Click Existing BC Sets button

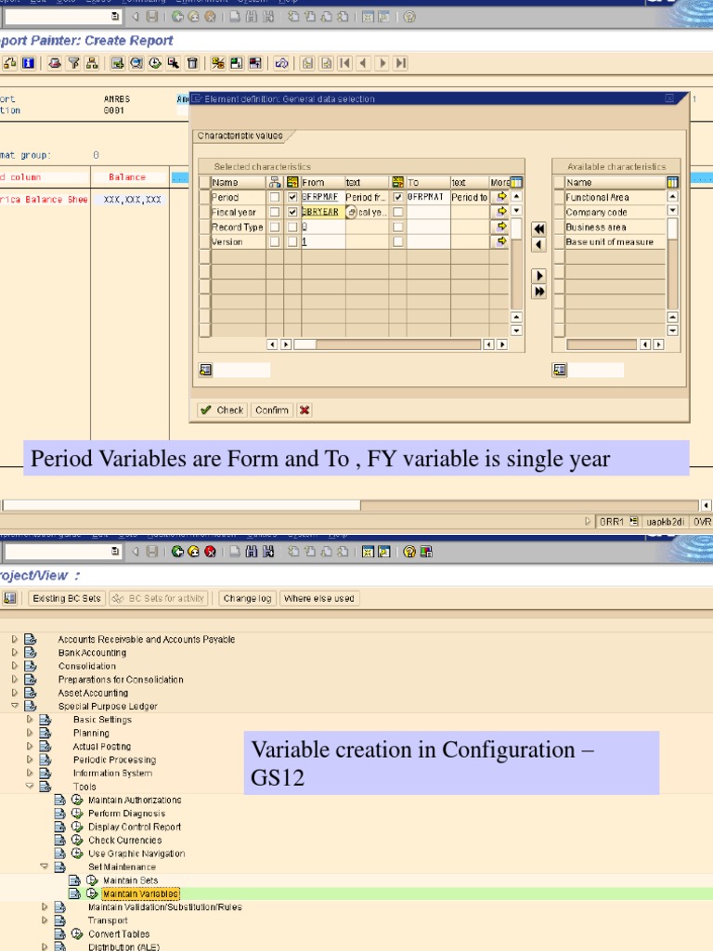pyautogui.click(x=67, y=598)
